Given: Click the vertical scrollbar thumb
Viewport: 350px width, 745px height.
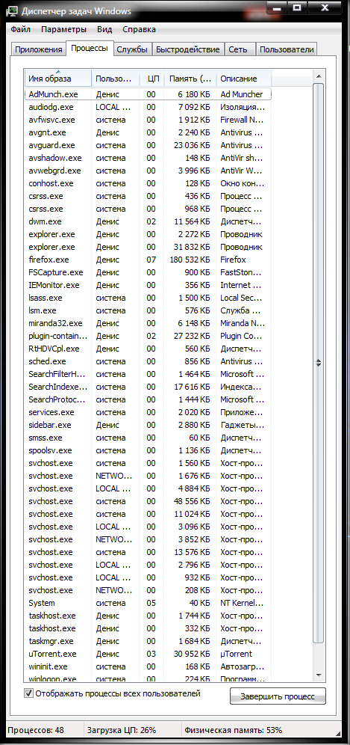Looking at the screenshot, I should click(x=319, y=363).
